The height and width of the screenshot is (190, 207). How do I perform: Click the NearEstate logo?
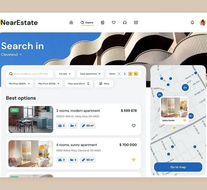click(x=19, y=22)
